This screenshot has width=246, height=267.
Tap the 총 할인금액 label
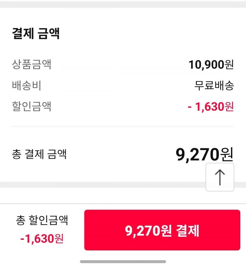pyautogui.click(x=42, y=220)
